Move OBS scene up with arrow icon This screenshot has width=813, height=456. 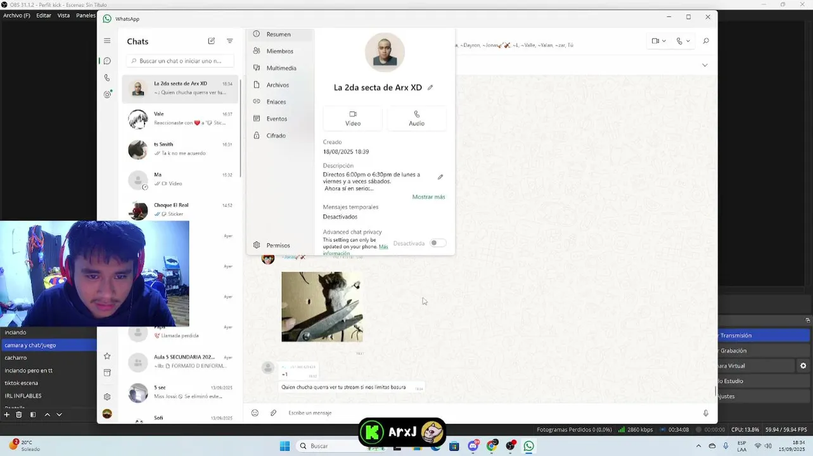(47, 415)
